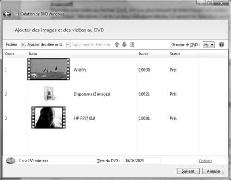
Task: Click the Suivant button
Action: click(188, 171)
